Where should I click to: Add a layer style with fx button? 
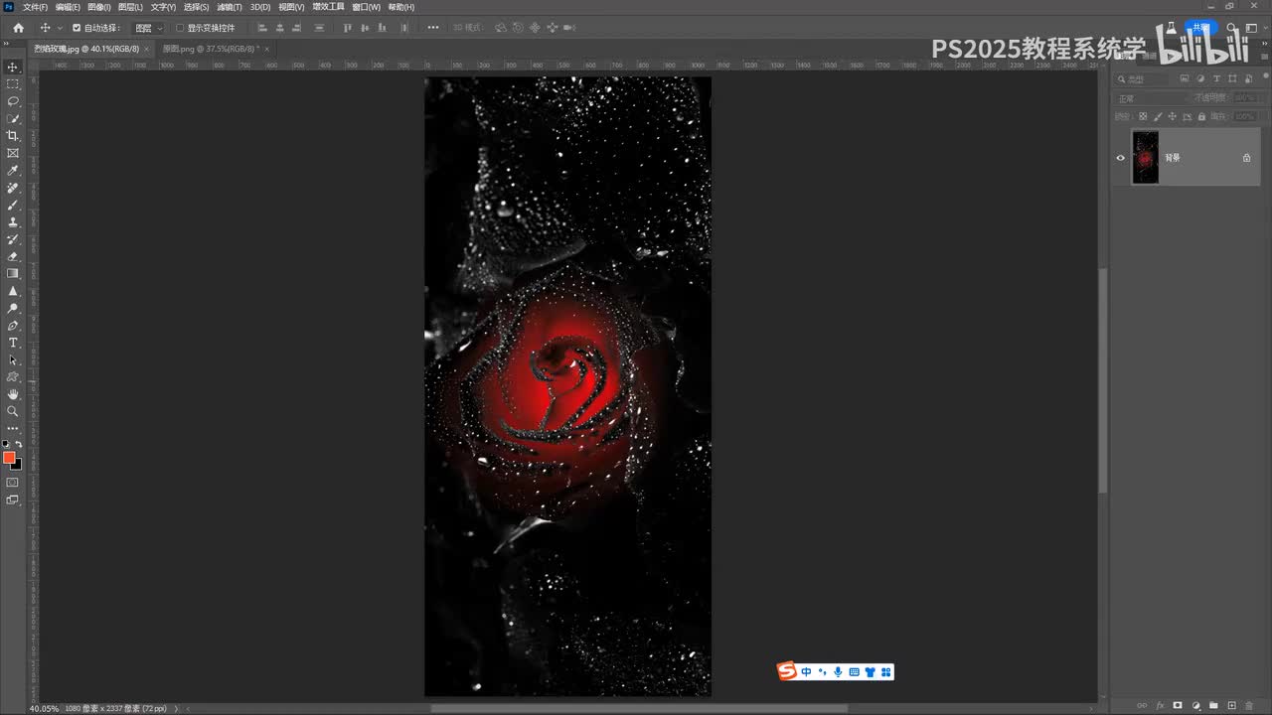tap(1160, 705)
